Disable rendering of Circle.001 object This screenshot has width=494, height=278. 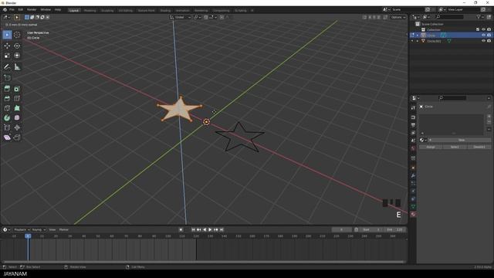coord(489,41)
